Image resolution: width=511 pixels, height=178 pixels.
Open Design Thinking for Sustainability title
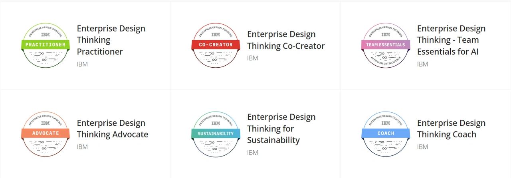point(281,129)
